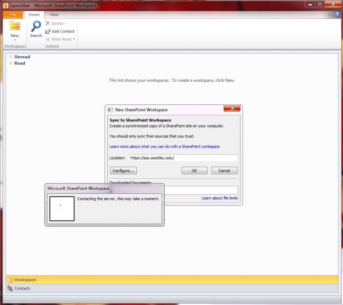The image size is (343, 305).
Task: Open the New button dropdown arrow
Action: 15,40
